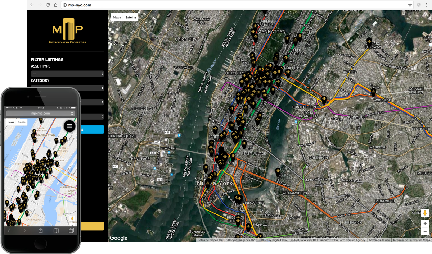The width and height of the screenshot is (432, 254).
Task: Go back in the desktop browser
Action: (32, 5)
